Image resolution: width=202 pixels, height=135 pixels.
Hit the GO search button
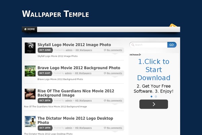point(172,45)
